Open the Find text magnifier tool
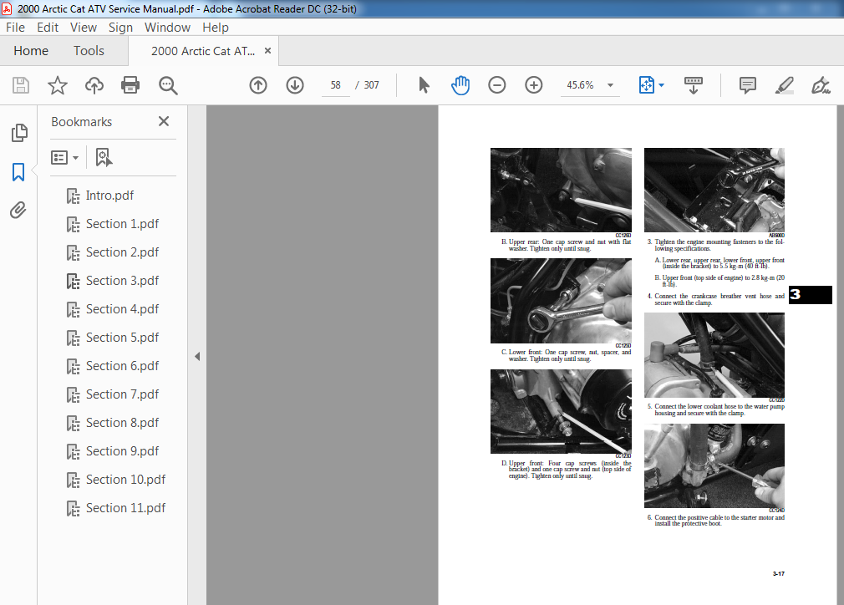The height and width of the screenshot is (605, 844). (168, 85)
